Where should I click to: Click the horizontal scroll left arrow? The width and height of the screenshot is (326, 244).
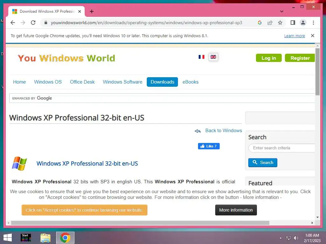[x=8, y=223]
